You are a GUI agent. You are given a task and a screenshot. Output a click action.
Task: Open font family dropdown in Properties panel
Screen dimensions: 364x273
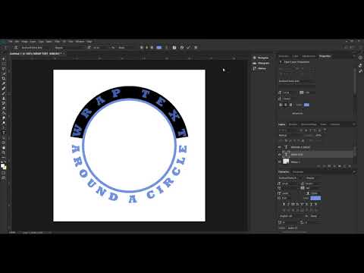[297, 81]
